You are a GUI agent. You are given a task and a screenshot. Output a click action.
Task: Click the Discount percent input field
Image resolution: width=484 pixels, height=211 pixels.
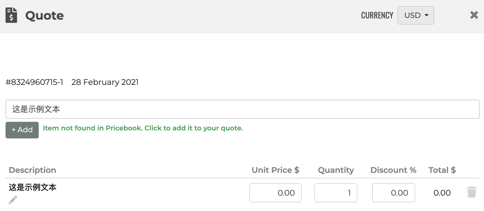[393, 193]
